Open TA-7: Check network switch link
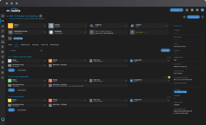 20,57
